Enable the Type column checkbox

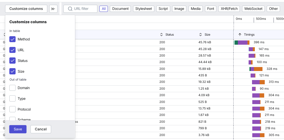pos(12,99)
